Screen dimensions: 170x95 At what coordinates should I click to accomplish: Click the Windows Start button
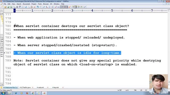pos(3,93)
